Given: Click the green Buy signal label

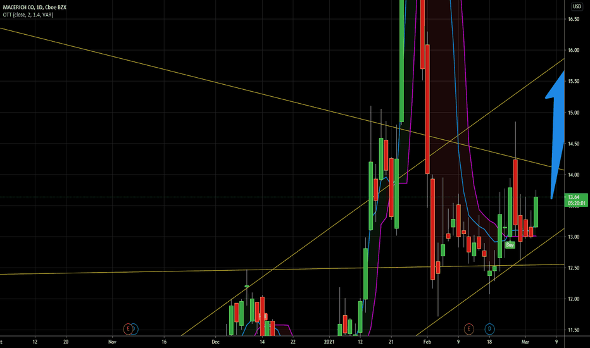Looking at the screenshot, I should (x=510, y=245).
